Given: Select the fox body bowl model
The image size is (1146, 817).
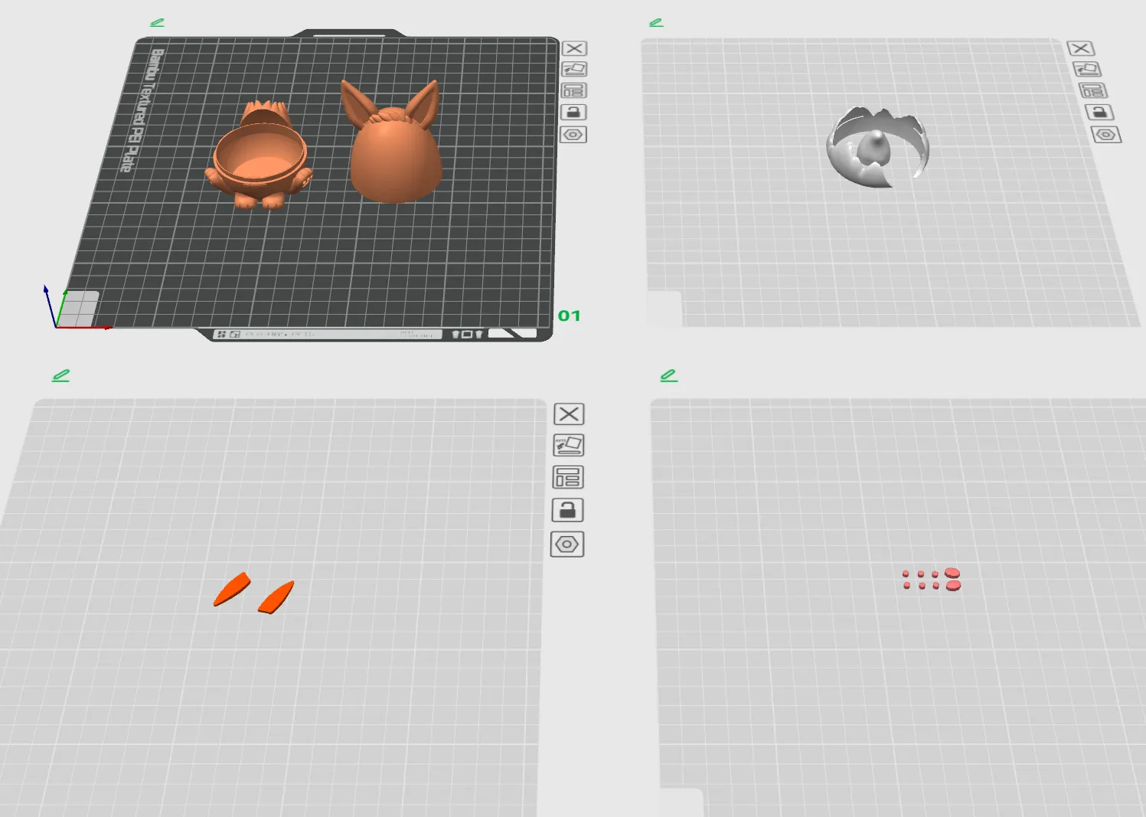Looking at the screenshot, I should coord(260,157).
